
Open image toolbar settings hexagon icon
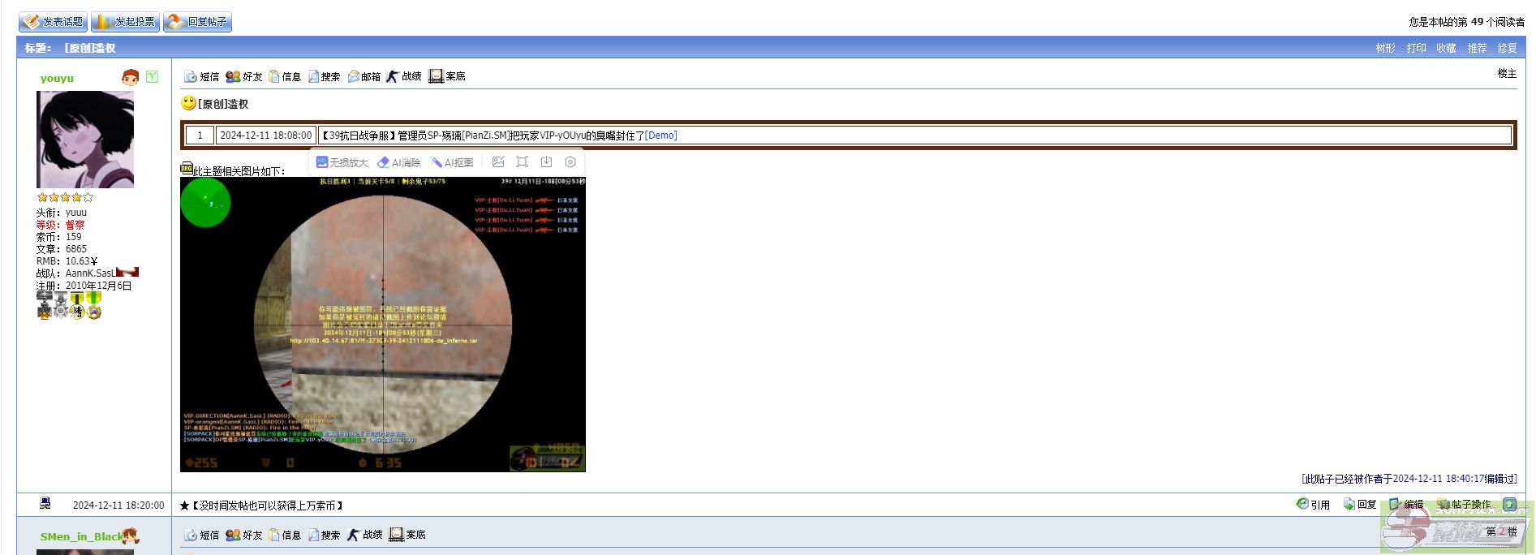[570, 162]
